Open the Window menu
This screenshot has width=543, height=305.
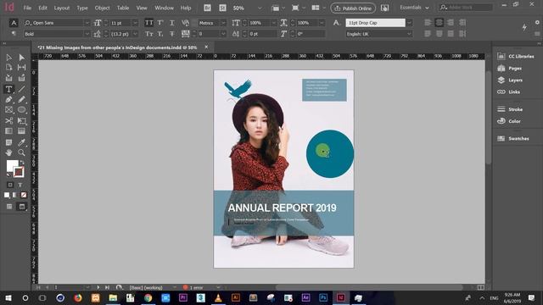point(164,8)
